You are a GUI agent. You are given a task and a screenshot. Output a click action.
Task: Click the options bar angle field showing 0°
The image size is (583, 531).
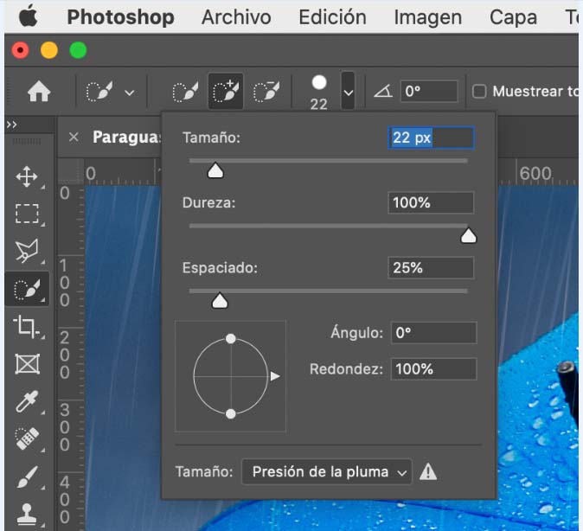429,91
